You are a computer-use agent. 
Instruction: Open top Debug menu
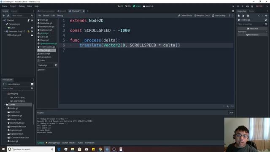[x=22, y=6]
